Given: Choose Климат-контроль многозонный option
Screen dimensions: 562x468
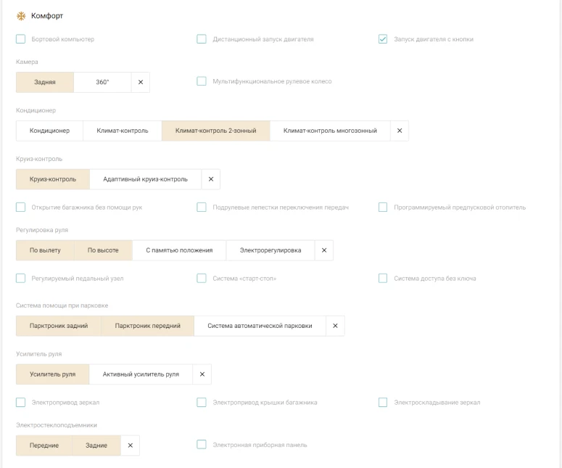Looking at the screenshot, I should [330, 131].
